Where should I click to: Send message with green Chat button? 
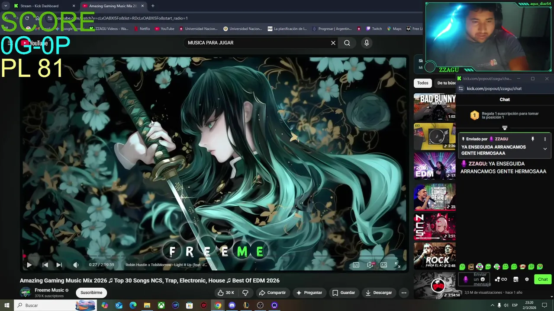coord(543,279)
